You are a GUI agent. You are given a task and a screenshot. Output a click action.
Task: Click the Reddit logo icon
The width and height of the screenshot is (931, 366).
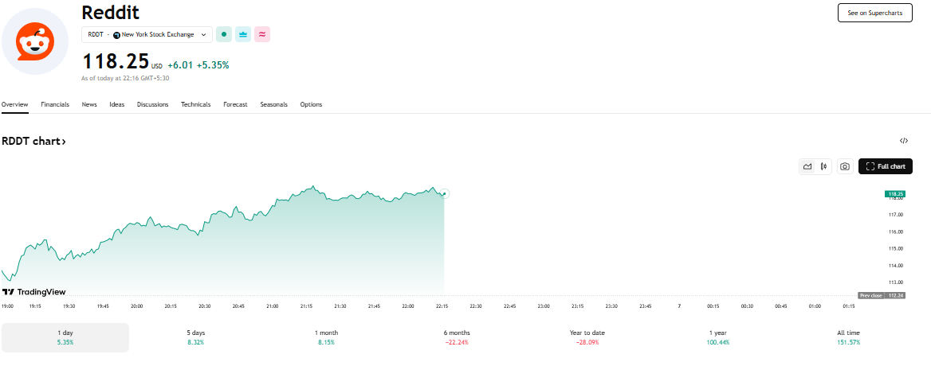coord(34,41)
